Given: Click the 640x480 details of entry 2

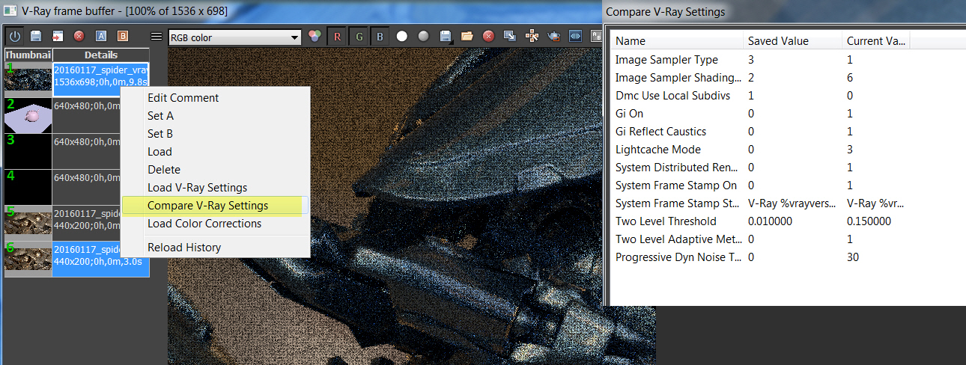Looking at the screenshot, I should point(87,106).
